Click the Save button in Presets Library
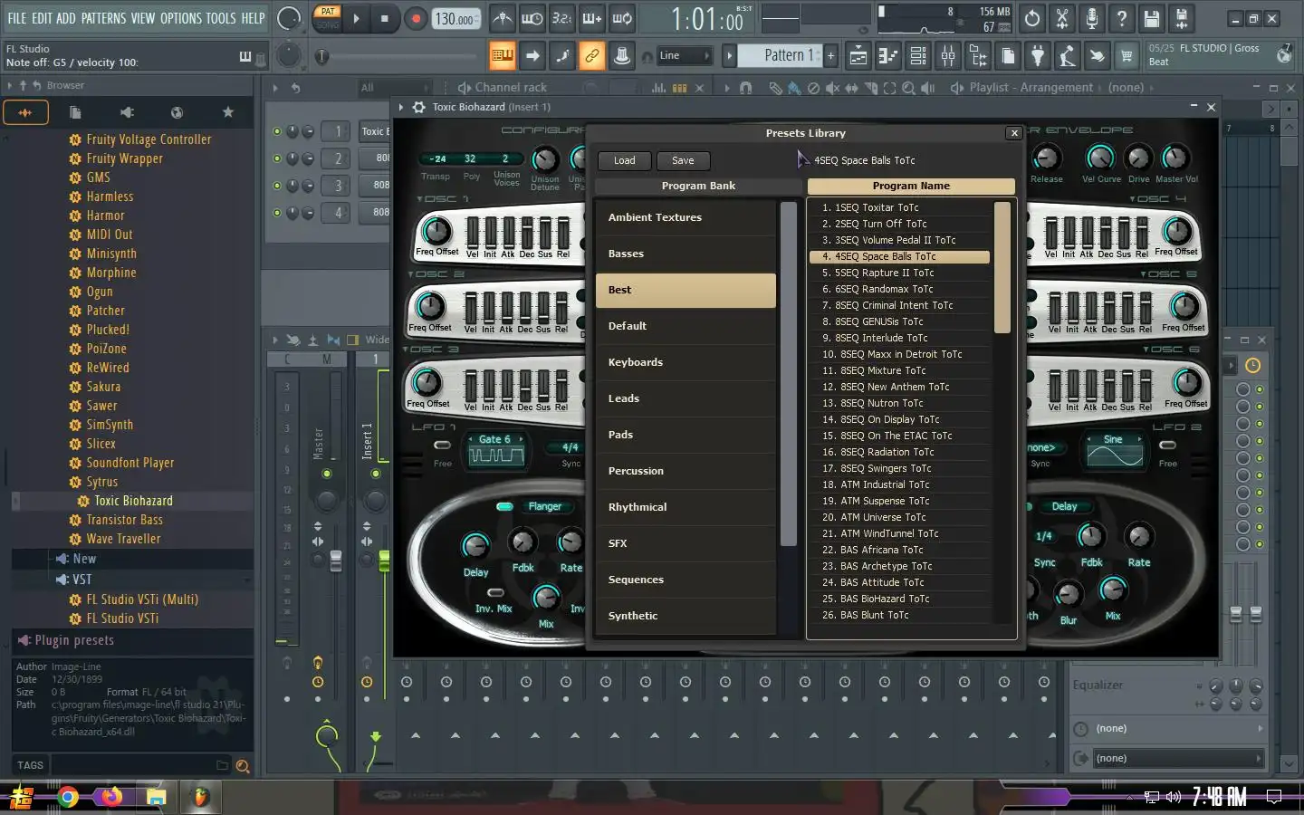The height and width of the screenshot is (815, 1304). pyautogui.click(x=683, y=160)
